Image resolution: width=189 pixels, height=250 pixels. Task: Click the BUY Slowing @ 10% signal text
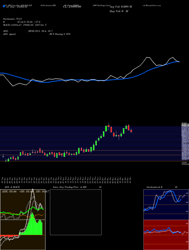click(x=60, y=34)
